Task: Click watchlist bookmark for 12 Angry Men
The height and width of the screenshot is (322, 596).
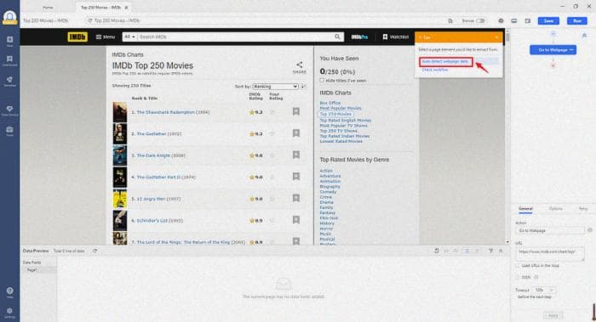Action: (296, 198)
